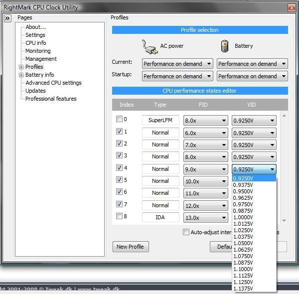Expand the Profiles tree node
This screenshot has height=294, width=299.
point(21,67)
